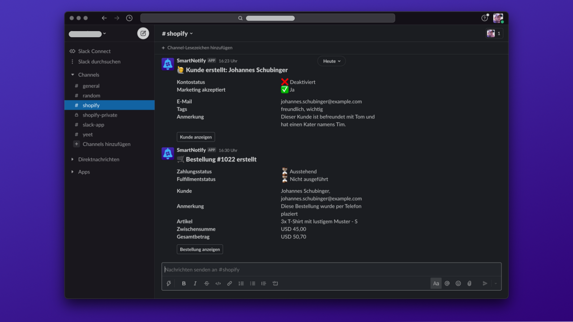
Task: Insert a bulleted list
Action: 252,283
